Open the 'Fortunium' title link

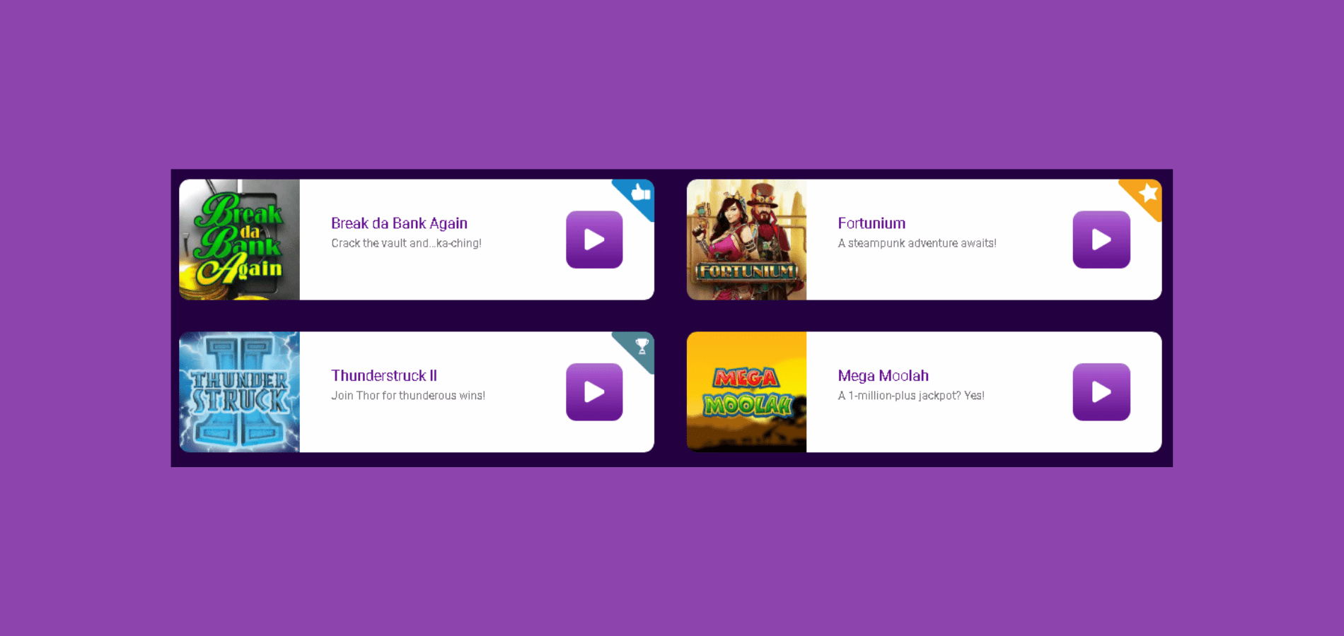pos(871,223)
